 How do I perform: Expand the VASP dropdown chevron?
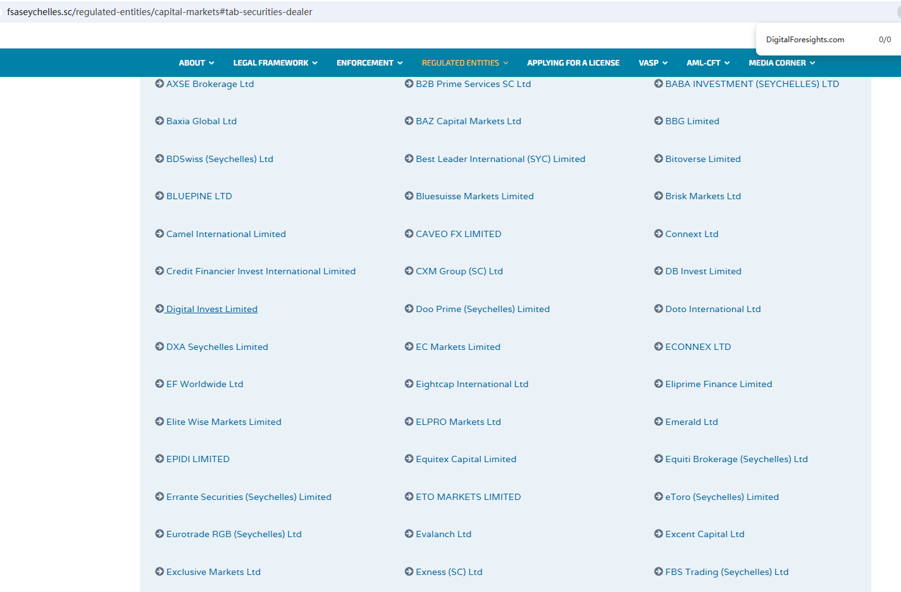point(665,63)
